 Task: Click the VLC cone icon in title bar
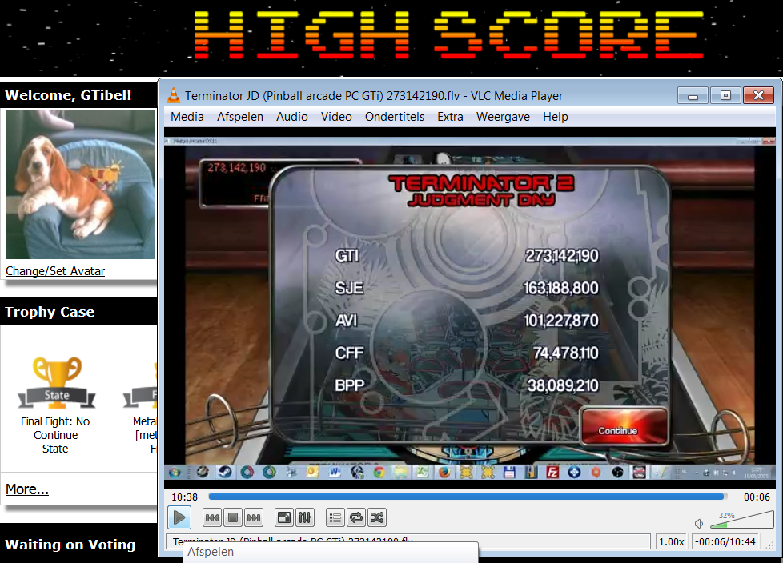pyautogui.click(x=174, y=94)
